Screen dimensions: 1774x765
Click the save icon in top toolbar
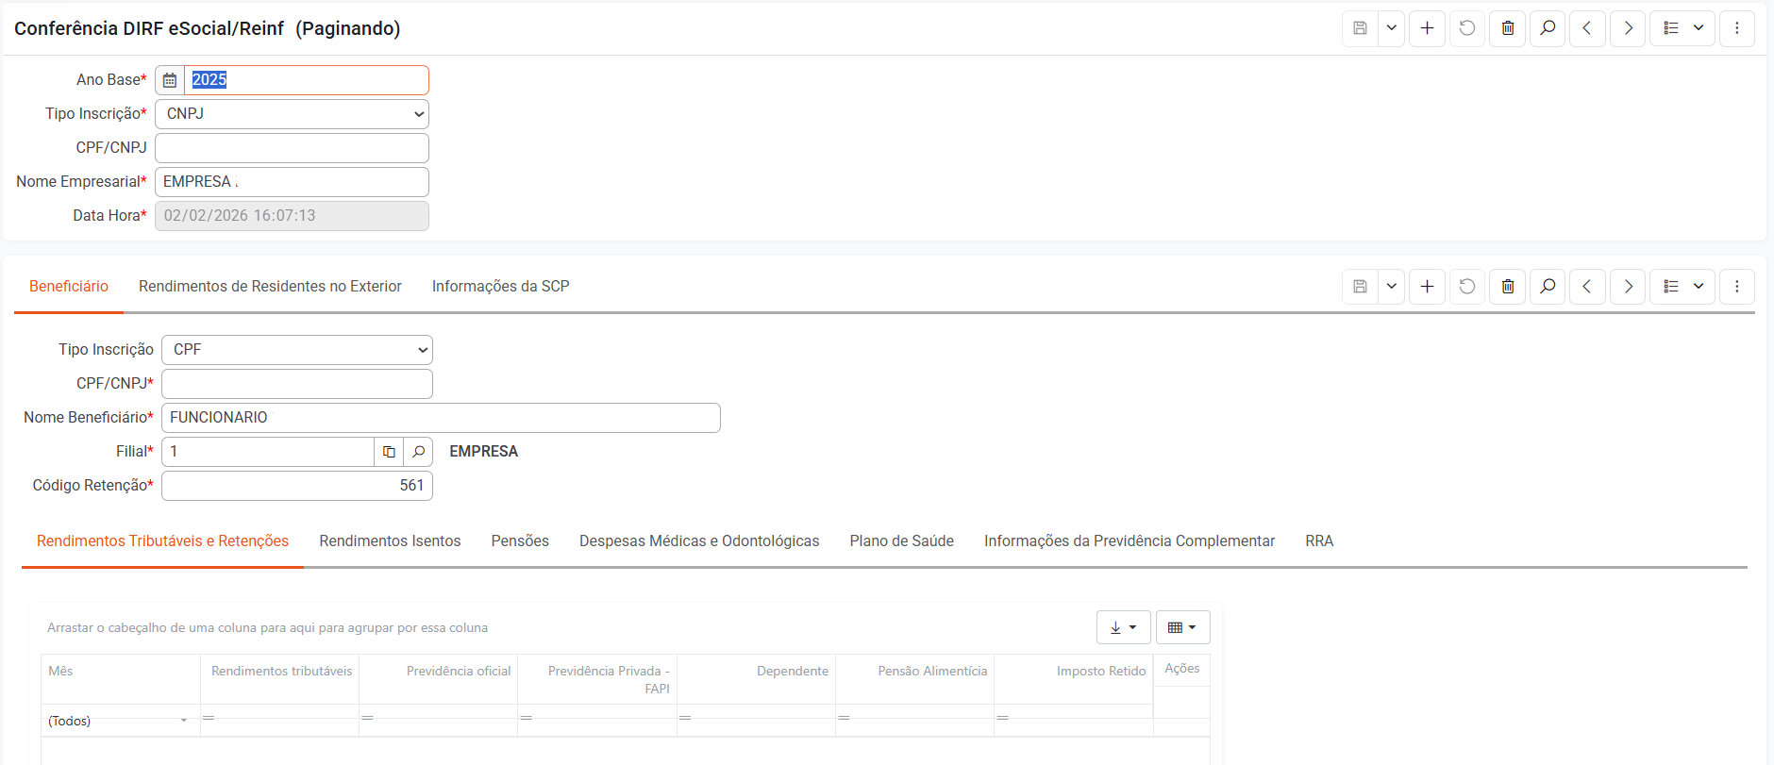coord(1360,28)
